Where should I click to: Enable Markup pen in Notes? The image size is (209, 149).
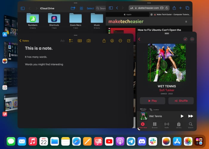click(x=112, y=41)
